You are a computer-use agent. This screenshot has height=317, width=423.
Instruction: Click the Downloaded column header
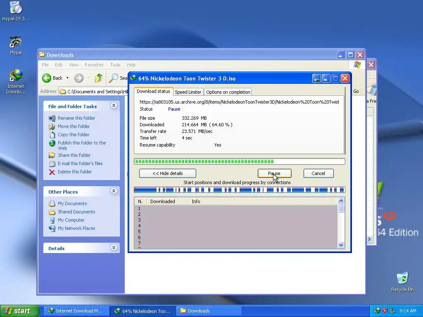click(167, 201)
